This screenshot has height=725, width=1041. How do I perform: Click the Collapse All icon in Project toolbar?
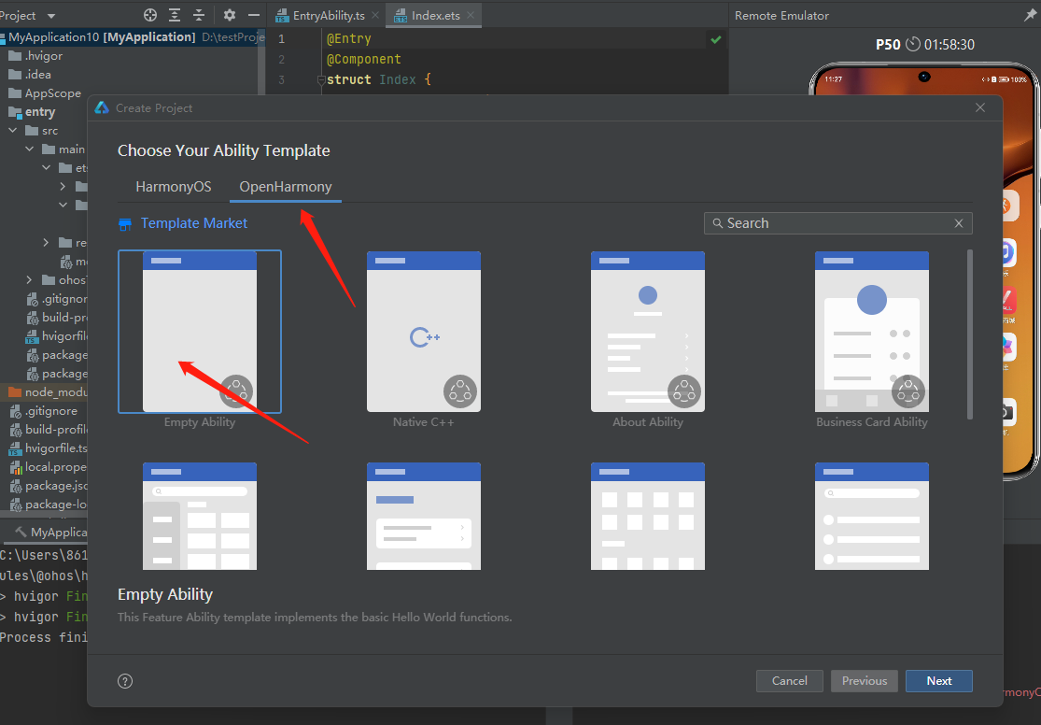point(199,15)
